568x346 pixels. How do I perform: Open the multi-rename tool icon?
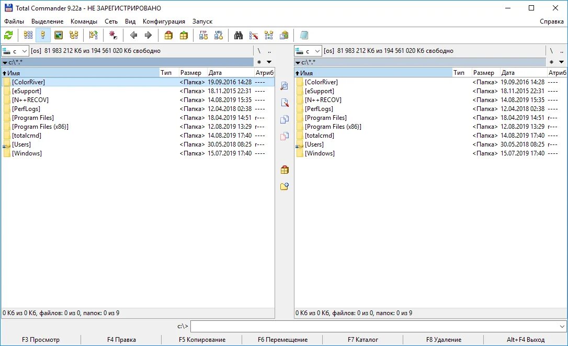pos(254,35)
